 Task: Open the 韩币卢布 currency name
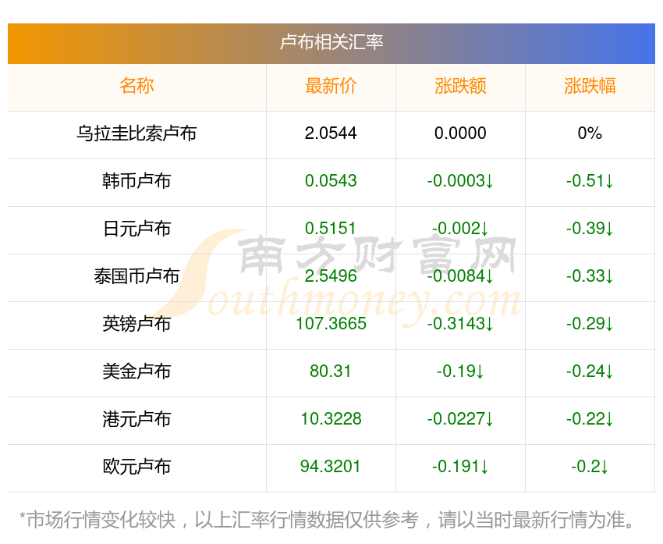(136, 181)
